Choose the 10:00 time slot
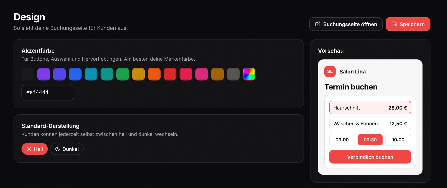This screenshot has height=188, width=447. click(398, 140)
